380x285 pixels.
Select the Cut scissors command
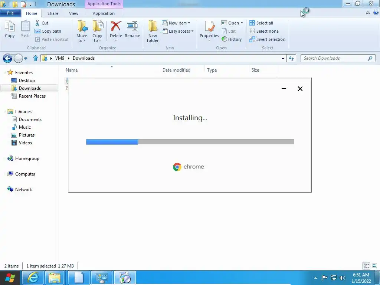[x=42, y=23]
